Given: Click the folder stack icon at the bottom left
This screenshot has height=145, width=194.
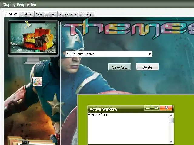Looking at the screenshot, I should [x=31, y=140].
